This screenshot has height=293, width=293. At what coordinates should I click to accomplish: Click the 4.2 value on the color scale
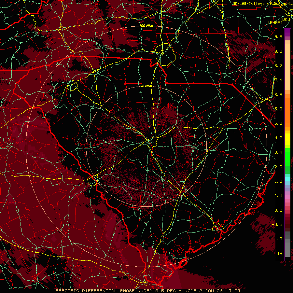tap(278, 138)
